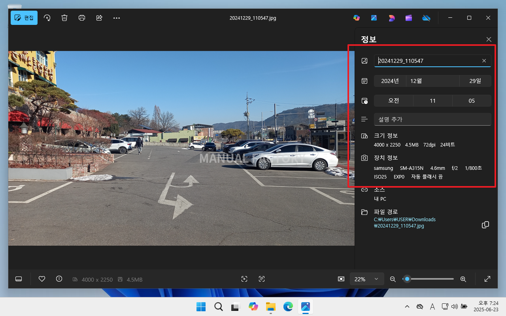The width and height of the screenshot is (506, 316).
Task: Open the Windows Start button
Action: (201, 307)
